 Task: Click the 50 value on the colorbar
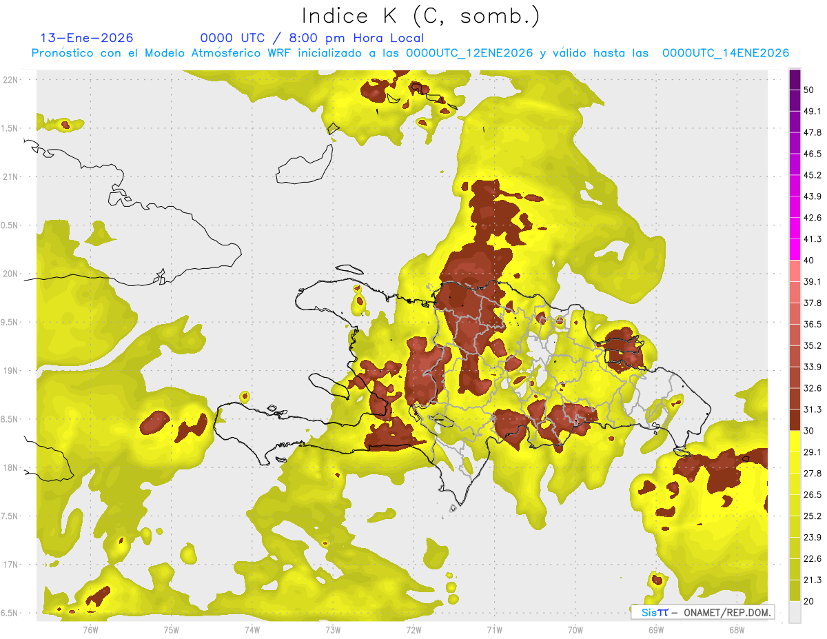coord(809,90)
